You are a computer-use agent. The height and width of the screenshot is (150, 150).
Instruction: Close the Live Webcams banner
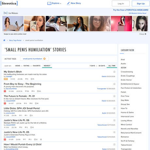[x=143, y=34]
